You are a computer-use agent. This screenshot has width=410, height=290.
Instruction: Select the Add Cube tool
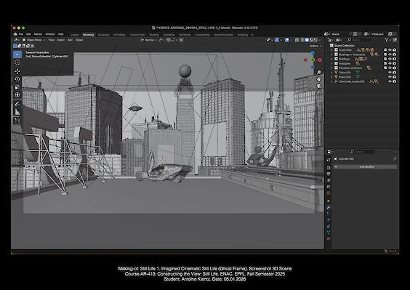tap(17, 121)
